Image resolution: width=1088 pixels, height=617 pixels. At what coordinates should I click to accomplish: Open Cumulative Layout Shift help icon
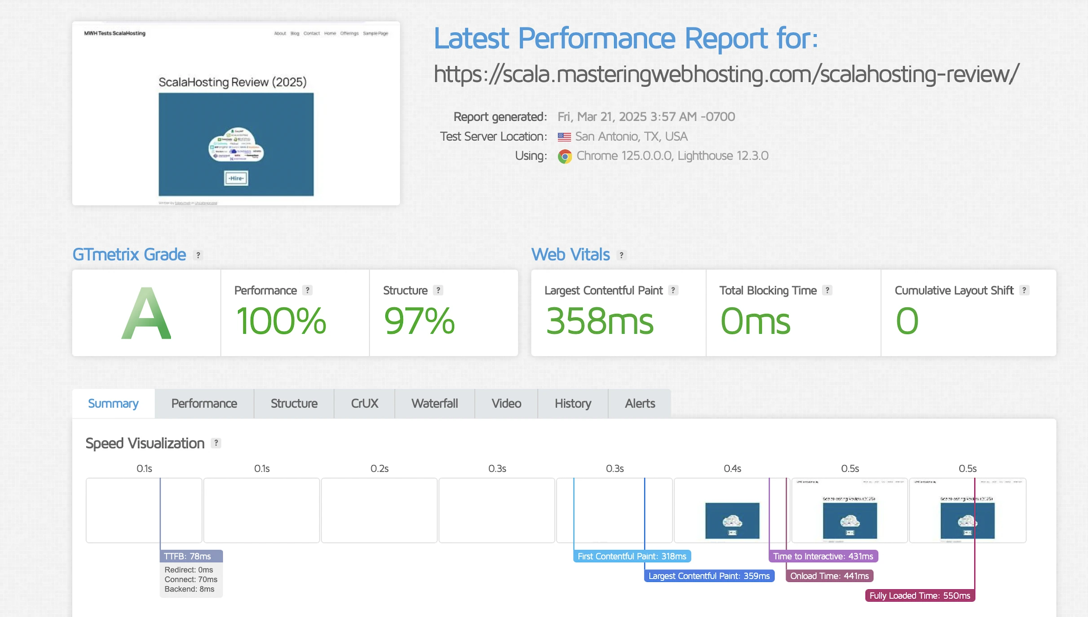[1024, 290]
